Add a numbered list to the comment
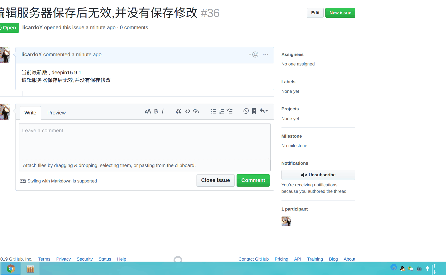This screenshot has height=275, width=446. pos(222,111)
